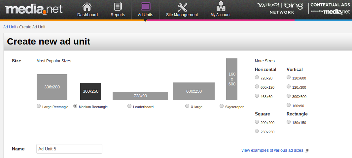Choose the 200x200 square size
Screen dimensions: 352x158
point(257,122)
